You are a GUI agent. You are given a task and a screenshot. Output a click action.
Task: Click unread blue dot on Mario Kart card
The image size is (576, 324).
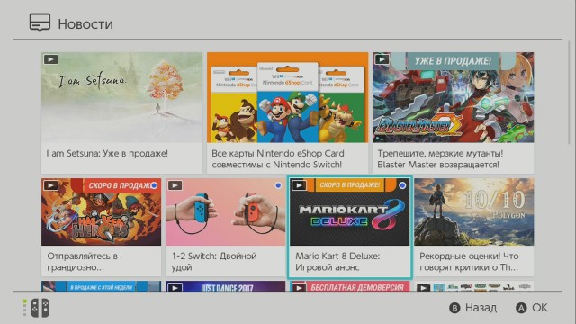tap(402, 185)
